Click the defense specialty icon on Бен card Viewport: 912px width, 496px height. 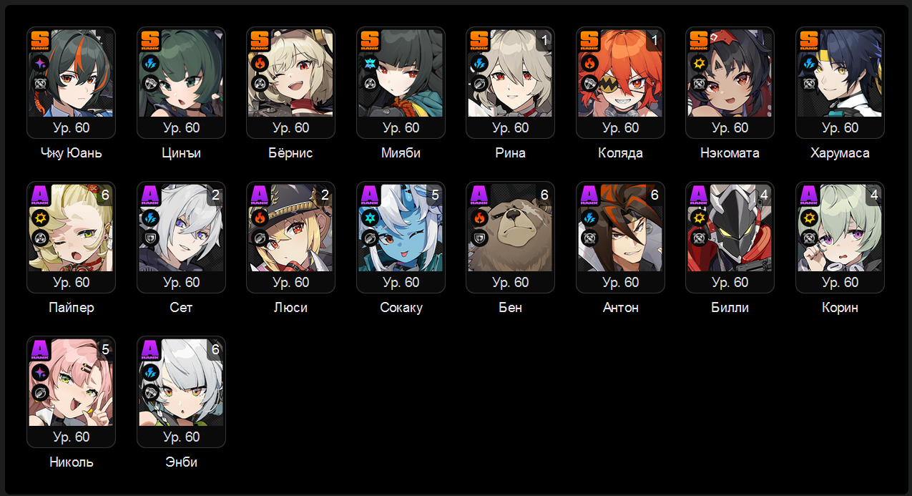pos(480,238)
